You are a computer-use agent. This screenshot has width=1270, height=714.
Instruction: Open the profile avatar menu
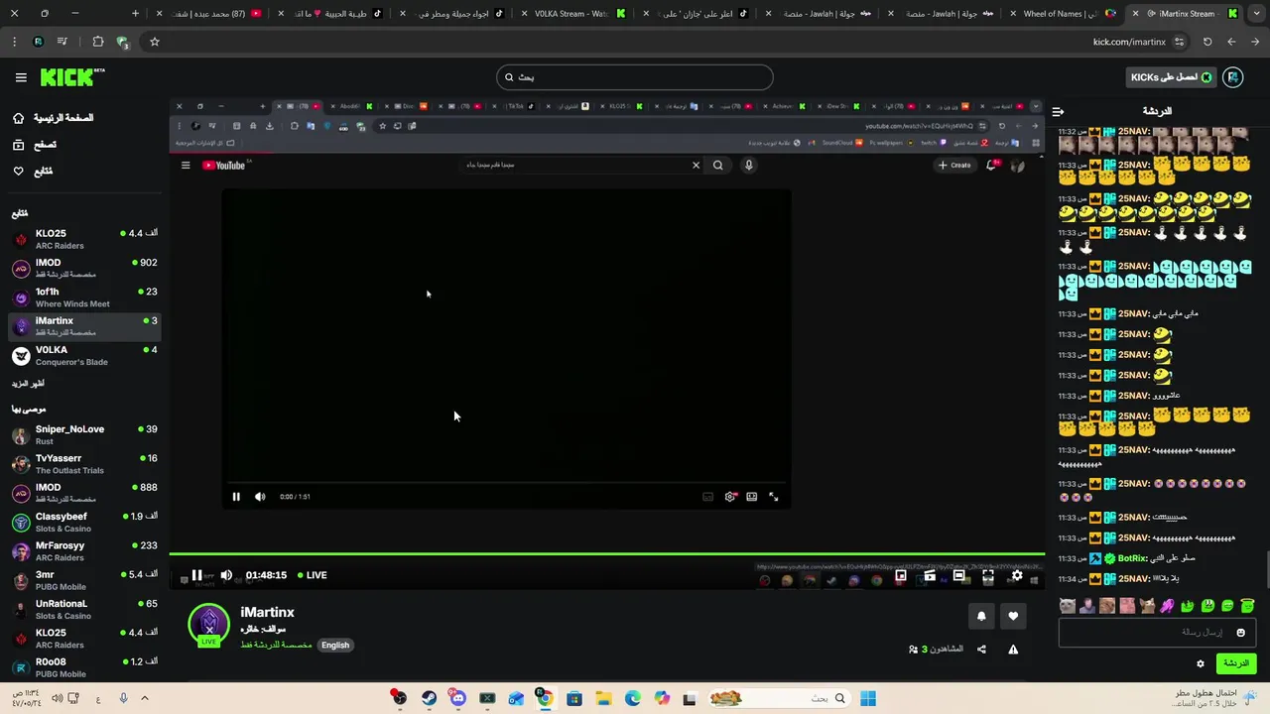pyautogui.click(x=1233, y=77)
